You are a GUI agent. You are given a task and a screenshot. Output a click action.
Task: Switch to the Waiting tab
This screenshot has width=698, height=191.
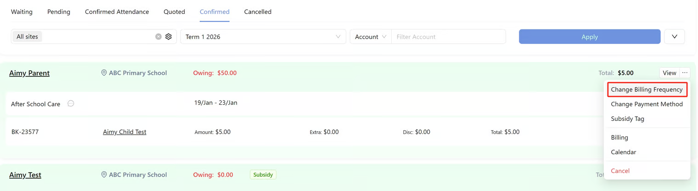22,12
